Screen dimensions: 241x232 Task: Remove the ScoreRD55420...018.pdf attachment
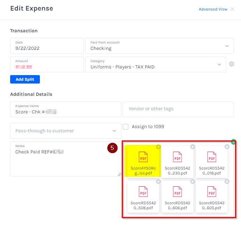coord(227,147)
